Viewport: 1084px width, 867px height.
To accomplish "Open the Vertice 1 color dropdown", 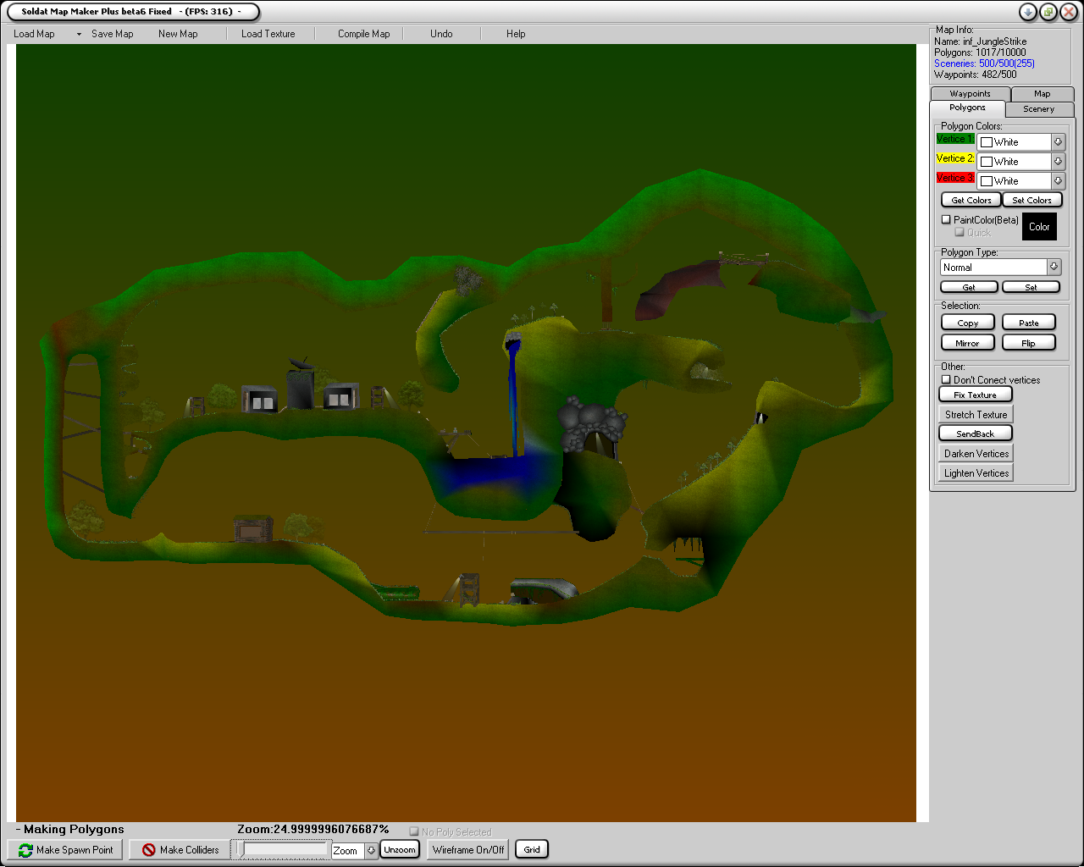I will [1058, 142].
